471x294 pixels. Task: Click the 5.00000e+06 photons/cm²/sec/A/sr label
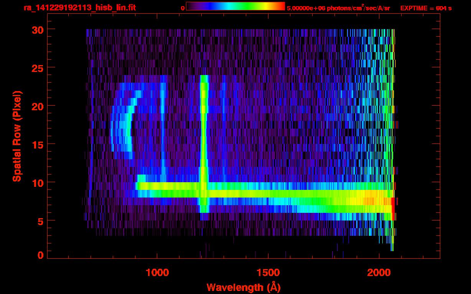tap(338, 8)
